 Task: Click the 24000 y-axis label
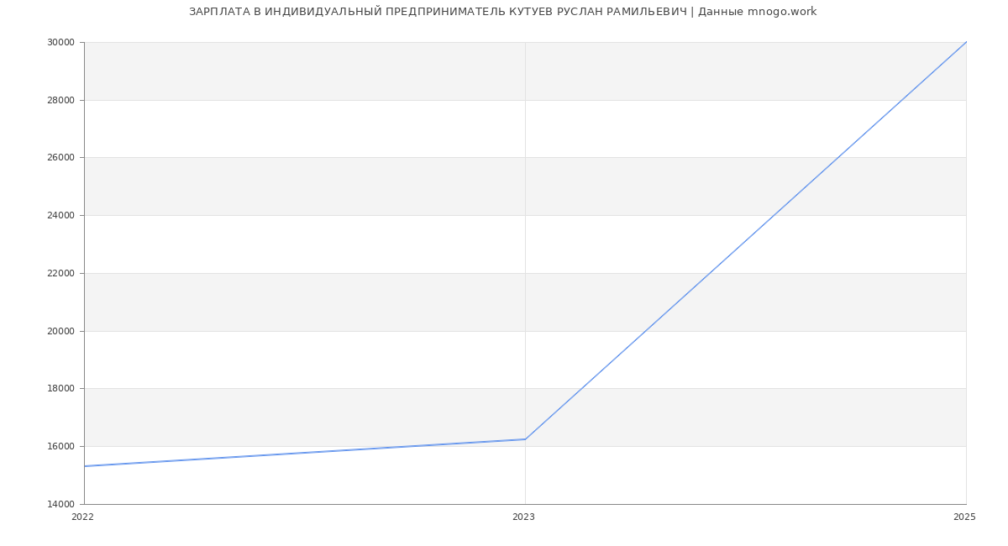click(62, 216)
